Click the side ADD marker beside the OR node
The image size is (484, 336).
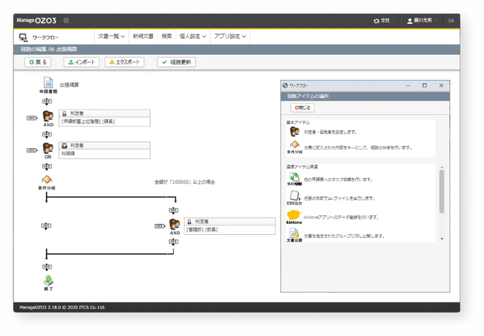tap(32, 150)
